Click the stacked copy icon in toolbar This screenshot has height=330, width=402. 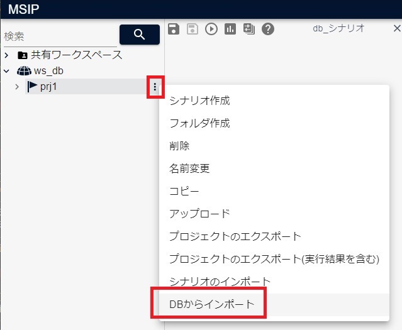[248, 29]
